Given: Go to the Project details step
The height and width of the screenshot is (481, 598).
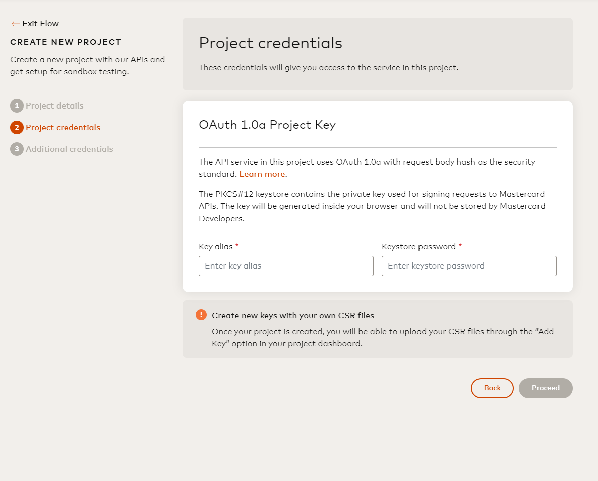Looking at the screenshot, I should pos(54,106).
